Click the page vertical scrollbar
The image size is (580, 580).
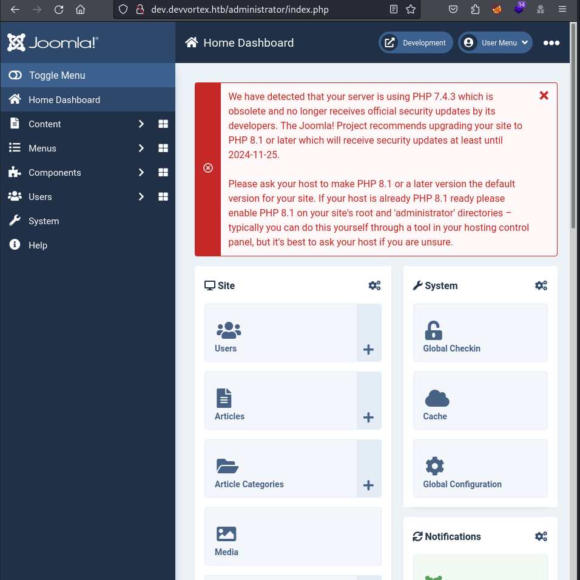coord(573,126)
